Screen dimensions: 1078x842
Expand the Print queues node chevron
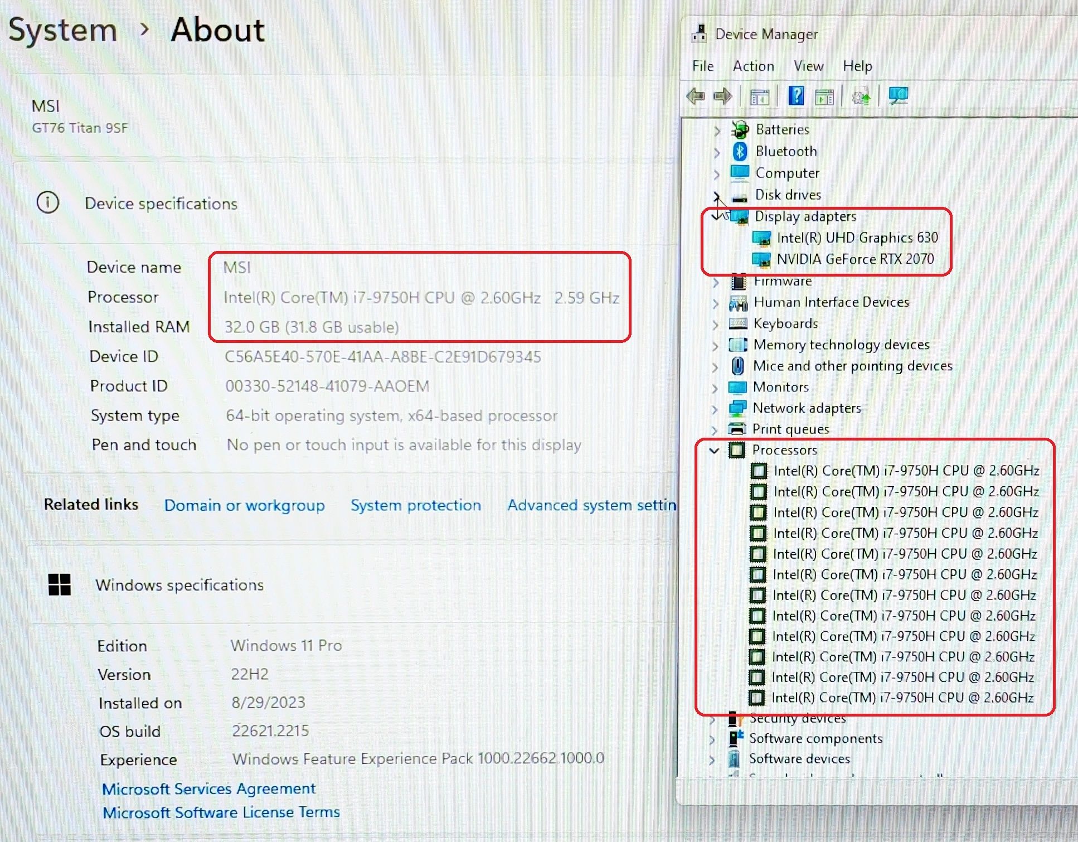click(714, 430)
